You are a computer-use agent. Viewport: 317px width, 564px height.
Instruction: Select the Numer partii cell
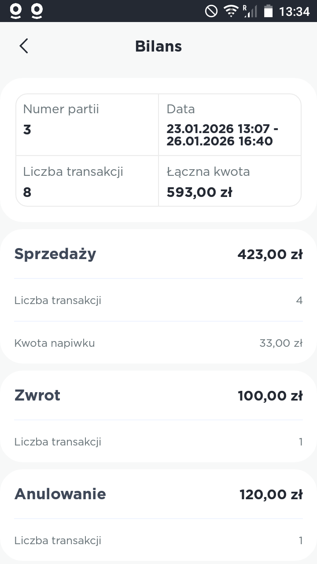[87, 124]
